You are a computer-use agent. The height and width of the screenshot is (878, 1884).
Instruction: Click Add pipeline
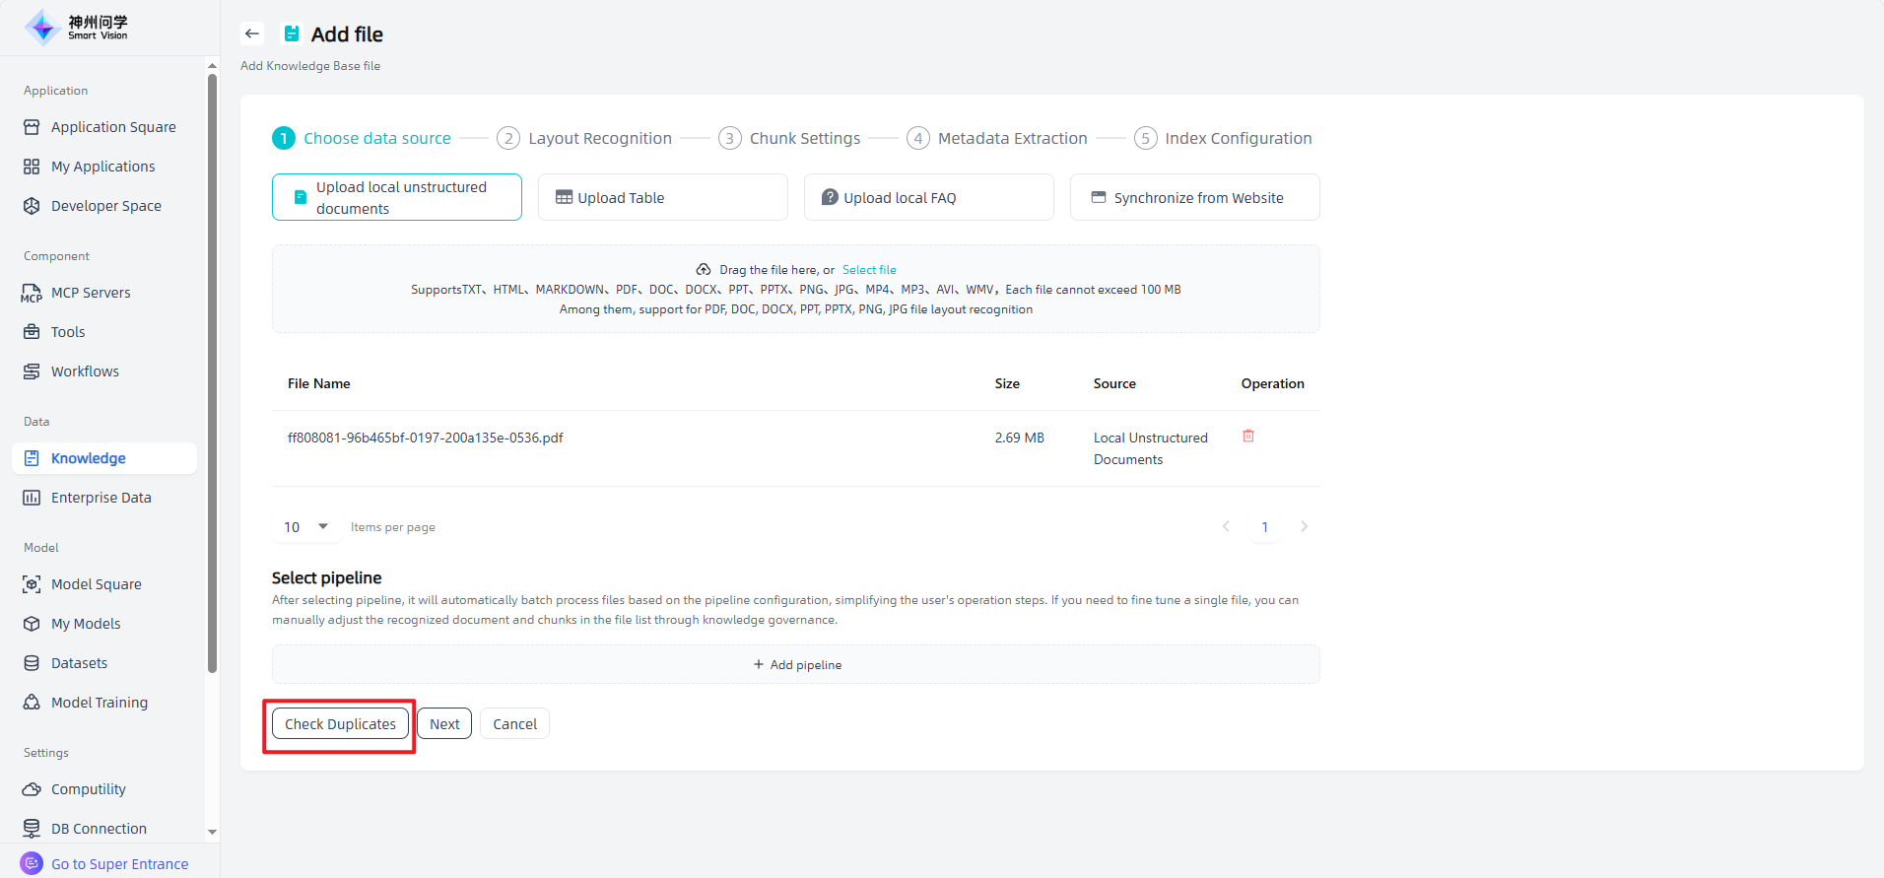pyautogui.click(x=796, y=665)
